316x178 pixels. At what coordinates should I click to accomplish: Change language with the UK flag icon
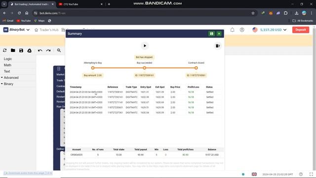click(254, 174)
